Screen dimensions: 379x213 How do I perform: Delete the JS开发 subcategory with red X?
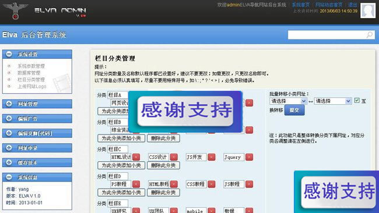[x=212, y=157]
